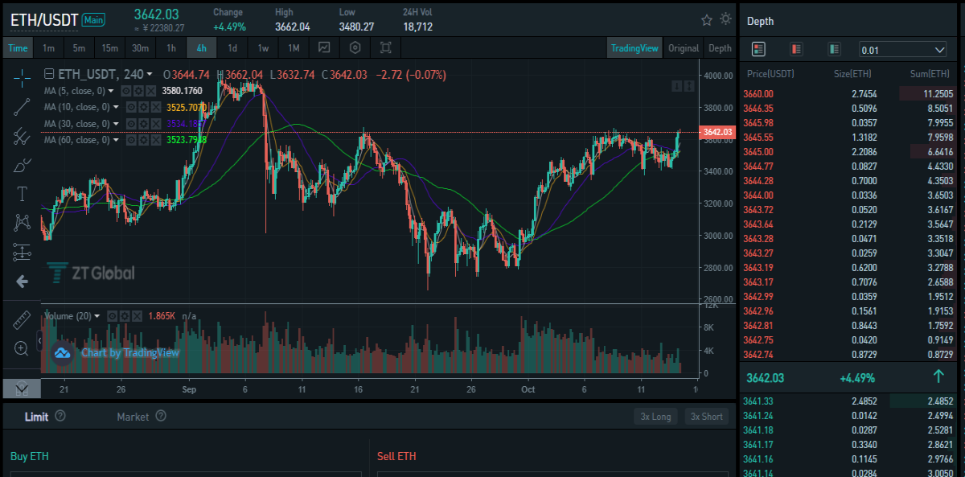Toggle fullscreen chart mode icon
Screen dimensions: 965x477
[385, 47]
